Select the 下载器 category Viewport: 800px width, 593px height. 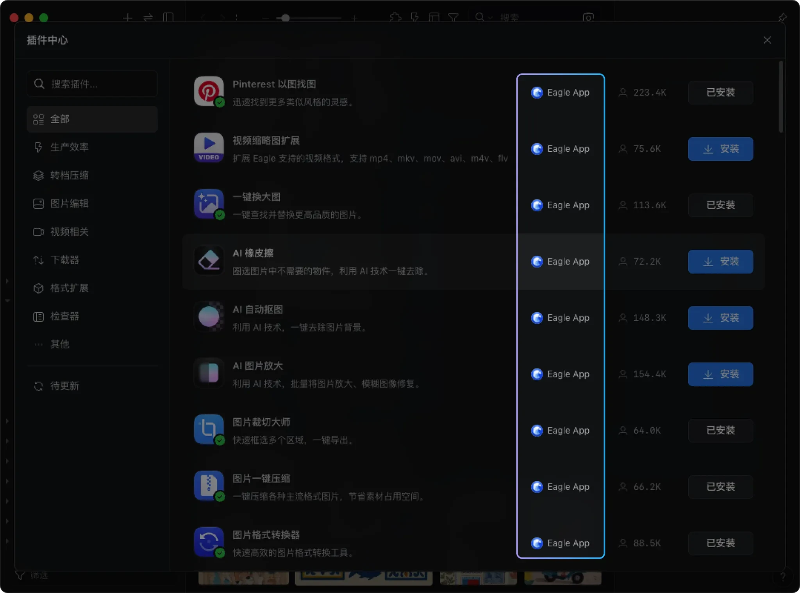92,260
